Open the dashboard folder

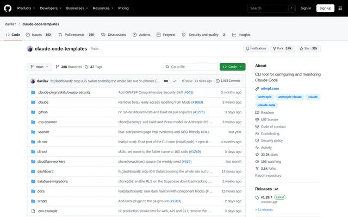pyautogui.click(x=45, y=171)
